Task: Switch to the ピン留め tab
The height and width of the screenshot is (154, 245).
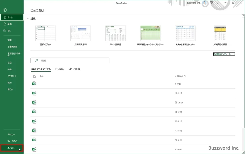Action: coord(60,69)
